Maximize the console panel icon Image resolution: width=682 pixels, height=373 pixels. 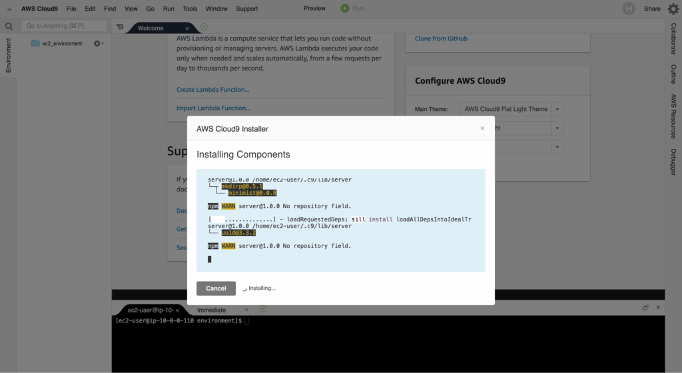pyautogui.click(x=645, y=307)
